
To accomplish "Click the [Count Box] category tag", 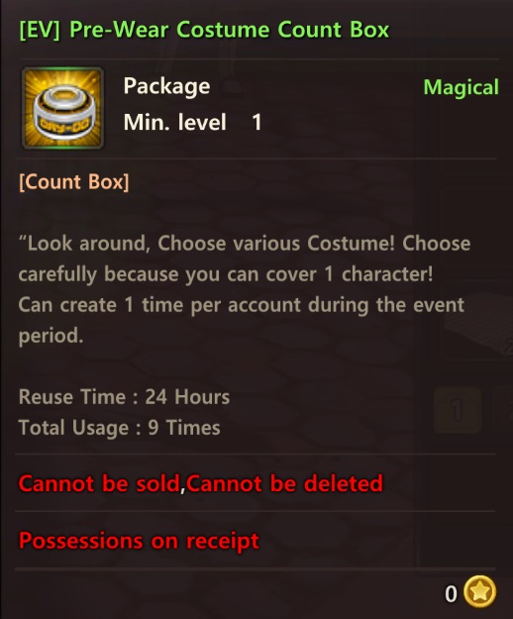I will 74,182.
